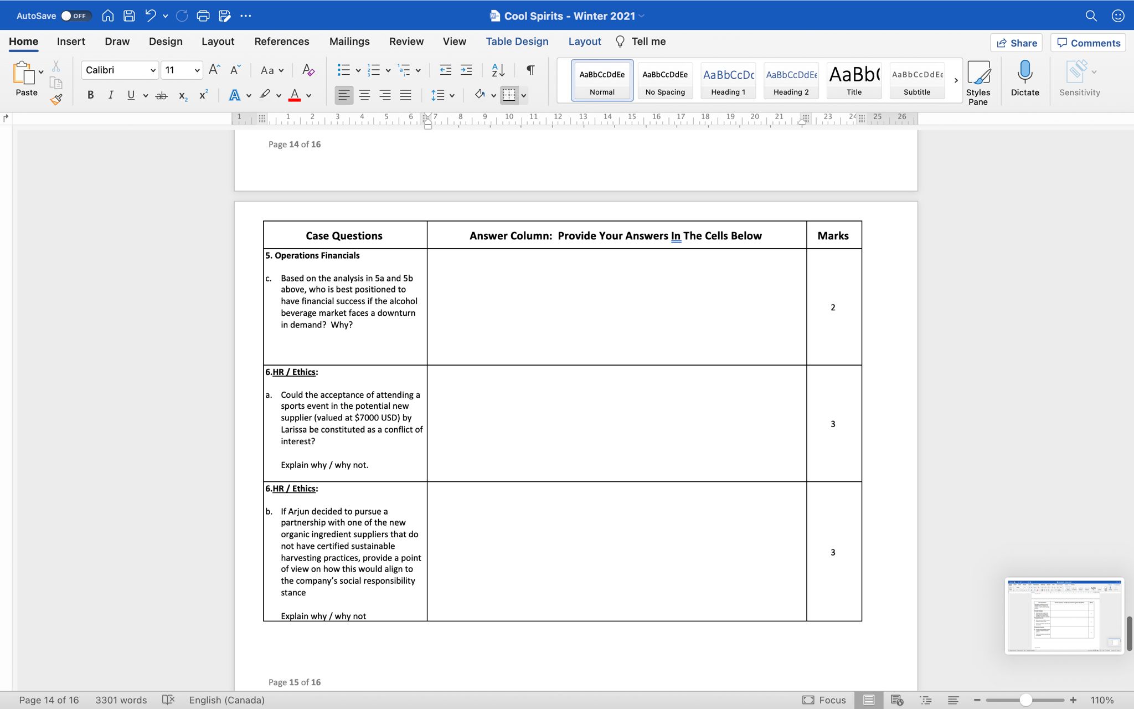Select the Layout menu tab
This screenshot has height=709, width=1134.
217,42
